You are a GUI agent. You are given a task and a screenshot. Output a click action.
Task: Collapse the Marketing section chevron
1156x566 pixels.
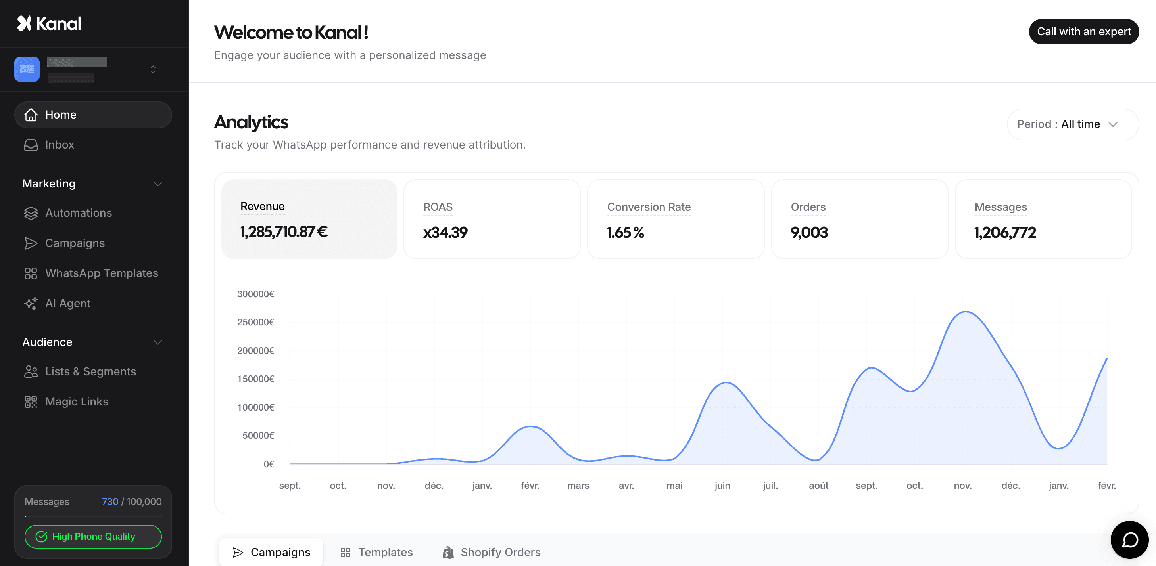pyautogui.click(x=157, y=184)
